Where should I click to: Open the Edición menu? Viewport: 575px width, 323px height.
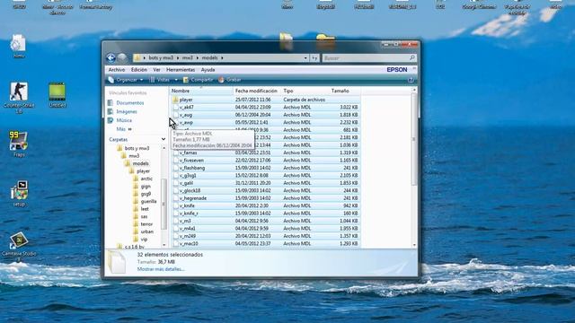pos(139,70)
